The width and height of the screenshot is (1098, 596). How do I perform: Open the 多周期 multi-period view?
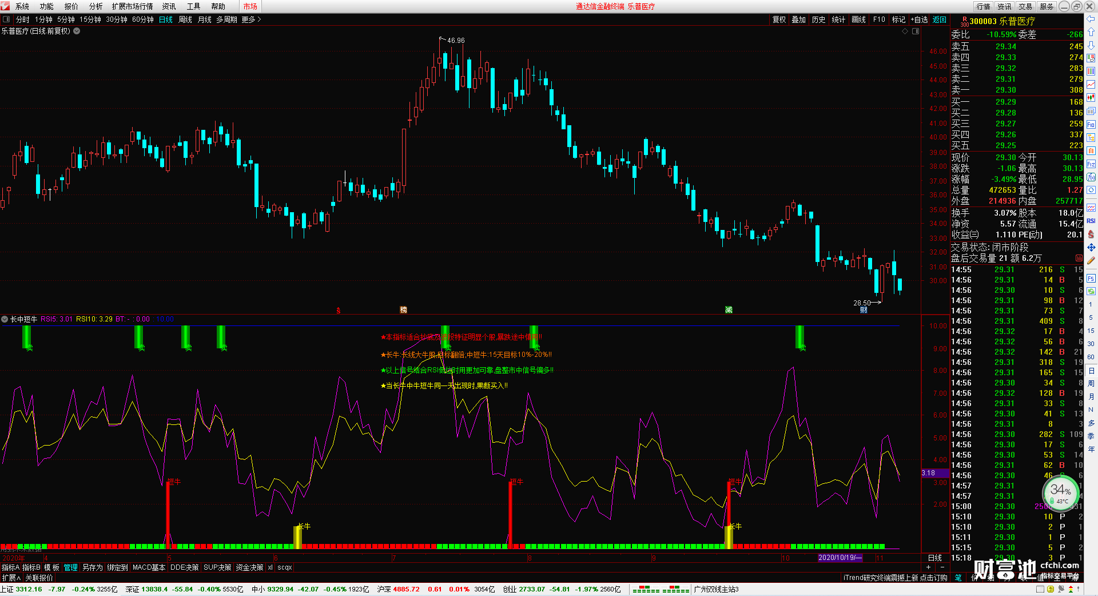(x=226, y=19)
